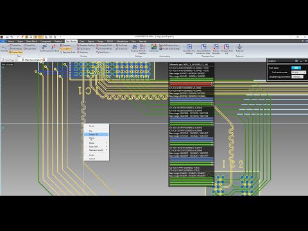Click the Regulate Trunk tool
Image resolution: width=308 pixels, height=231 pixels.
(67, 52)
